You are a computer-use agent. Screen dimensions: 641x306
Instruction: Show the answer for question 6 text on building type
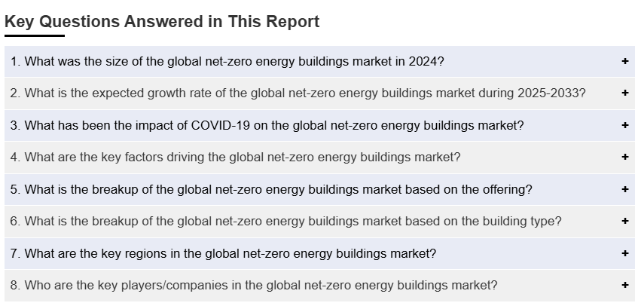285,222
